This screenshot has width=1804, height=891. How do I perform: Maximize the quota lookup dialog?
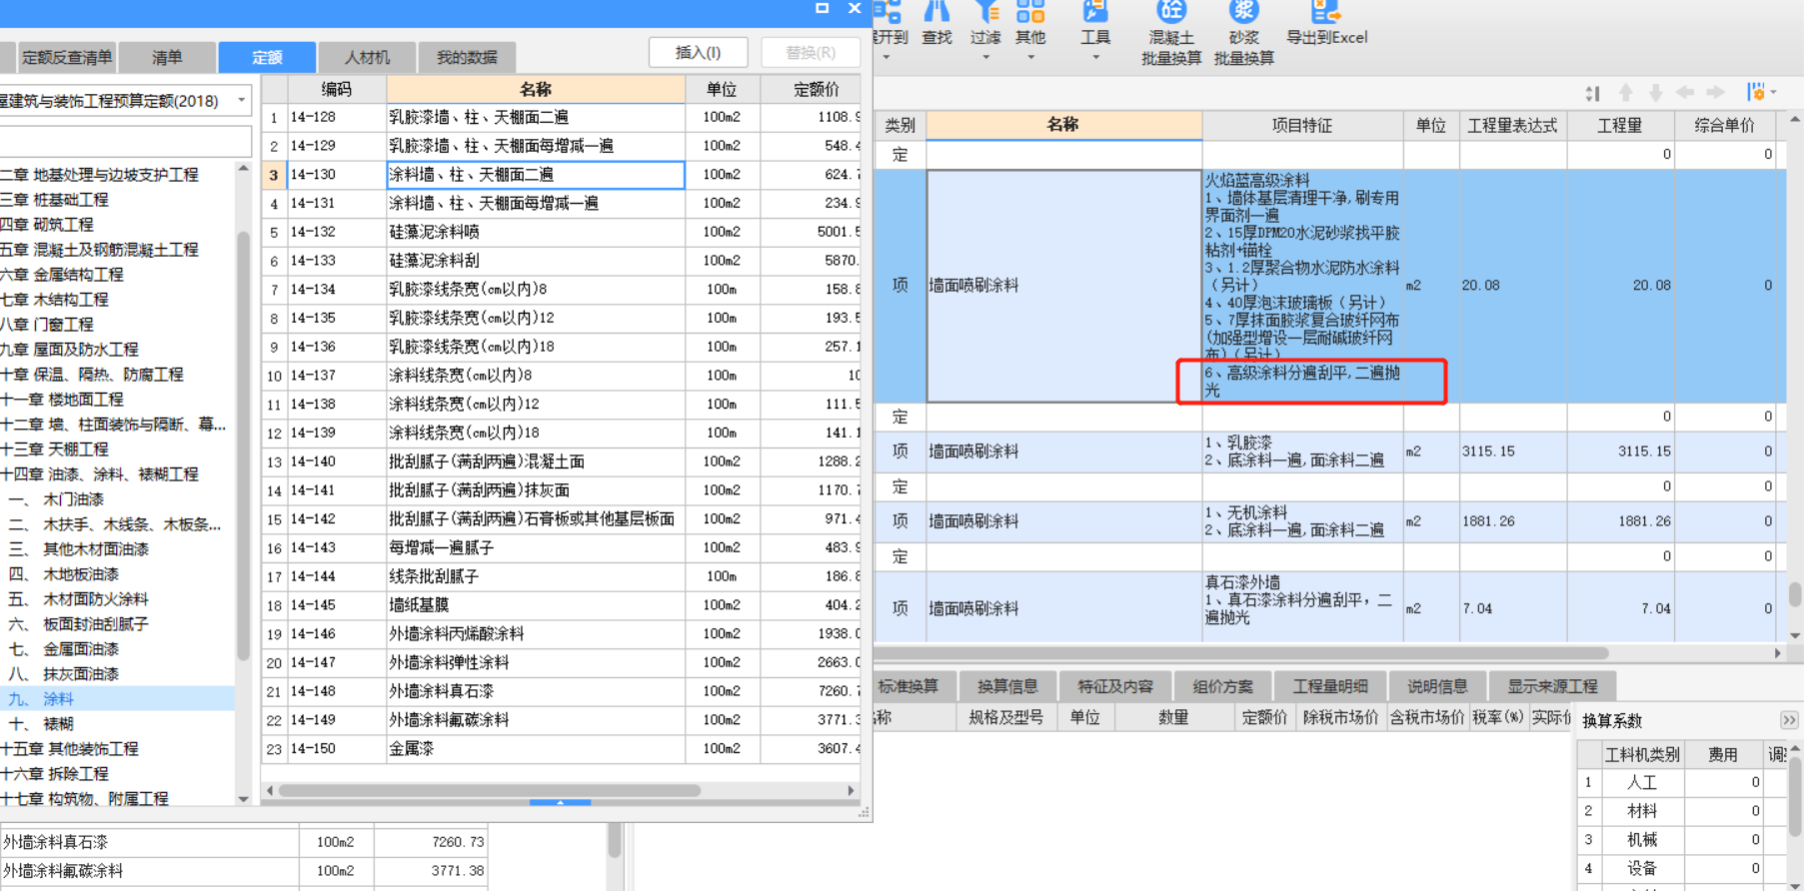(x=822, y=8)
